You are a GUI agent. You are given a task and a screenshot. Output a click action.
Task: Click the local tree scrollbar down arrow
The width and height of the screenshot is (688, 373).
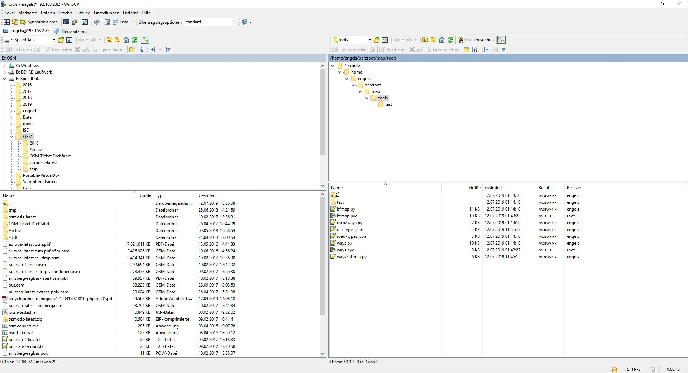(x=322, y=186)
